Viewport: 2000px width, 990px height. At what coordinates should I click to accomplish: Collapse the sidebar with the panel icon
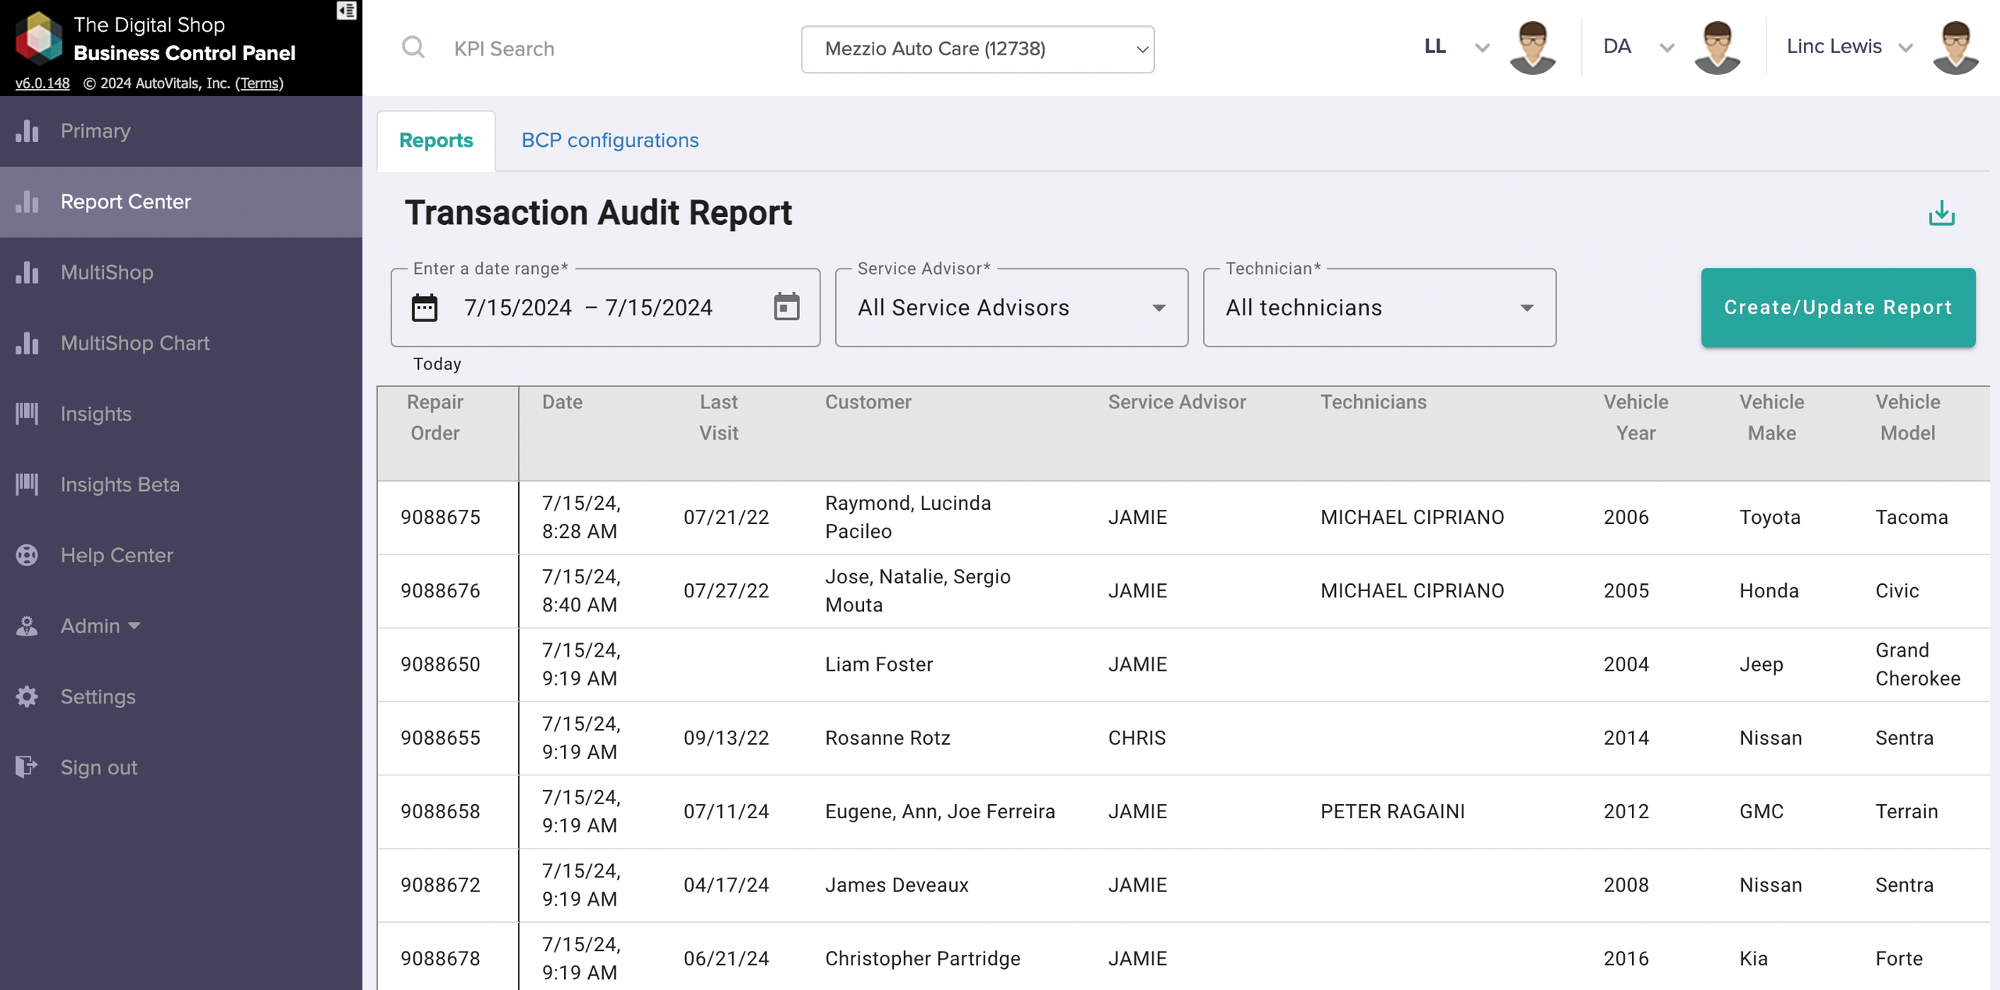tap(346, 11)
